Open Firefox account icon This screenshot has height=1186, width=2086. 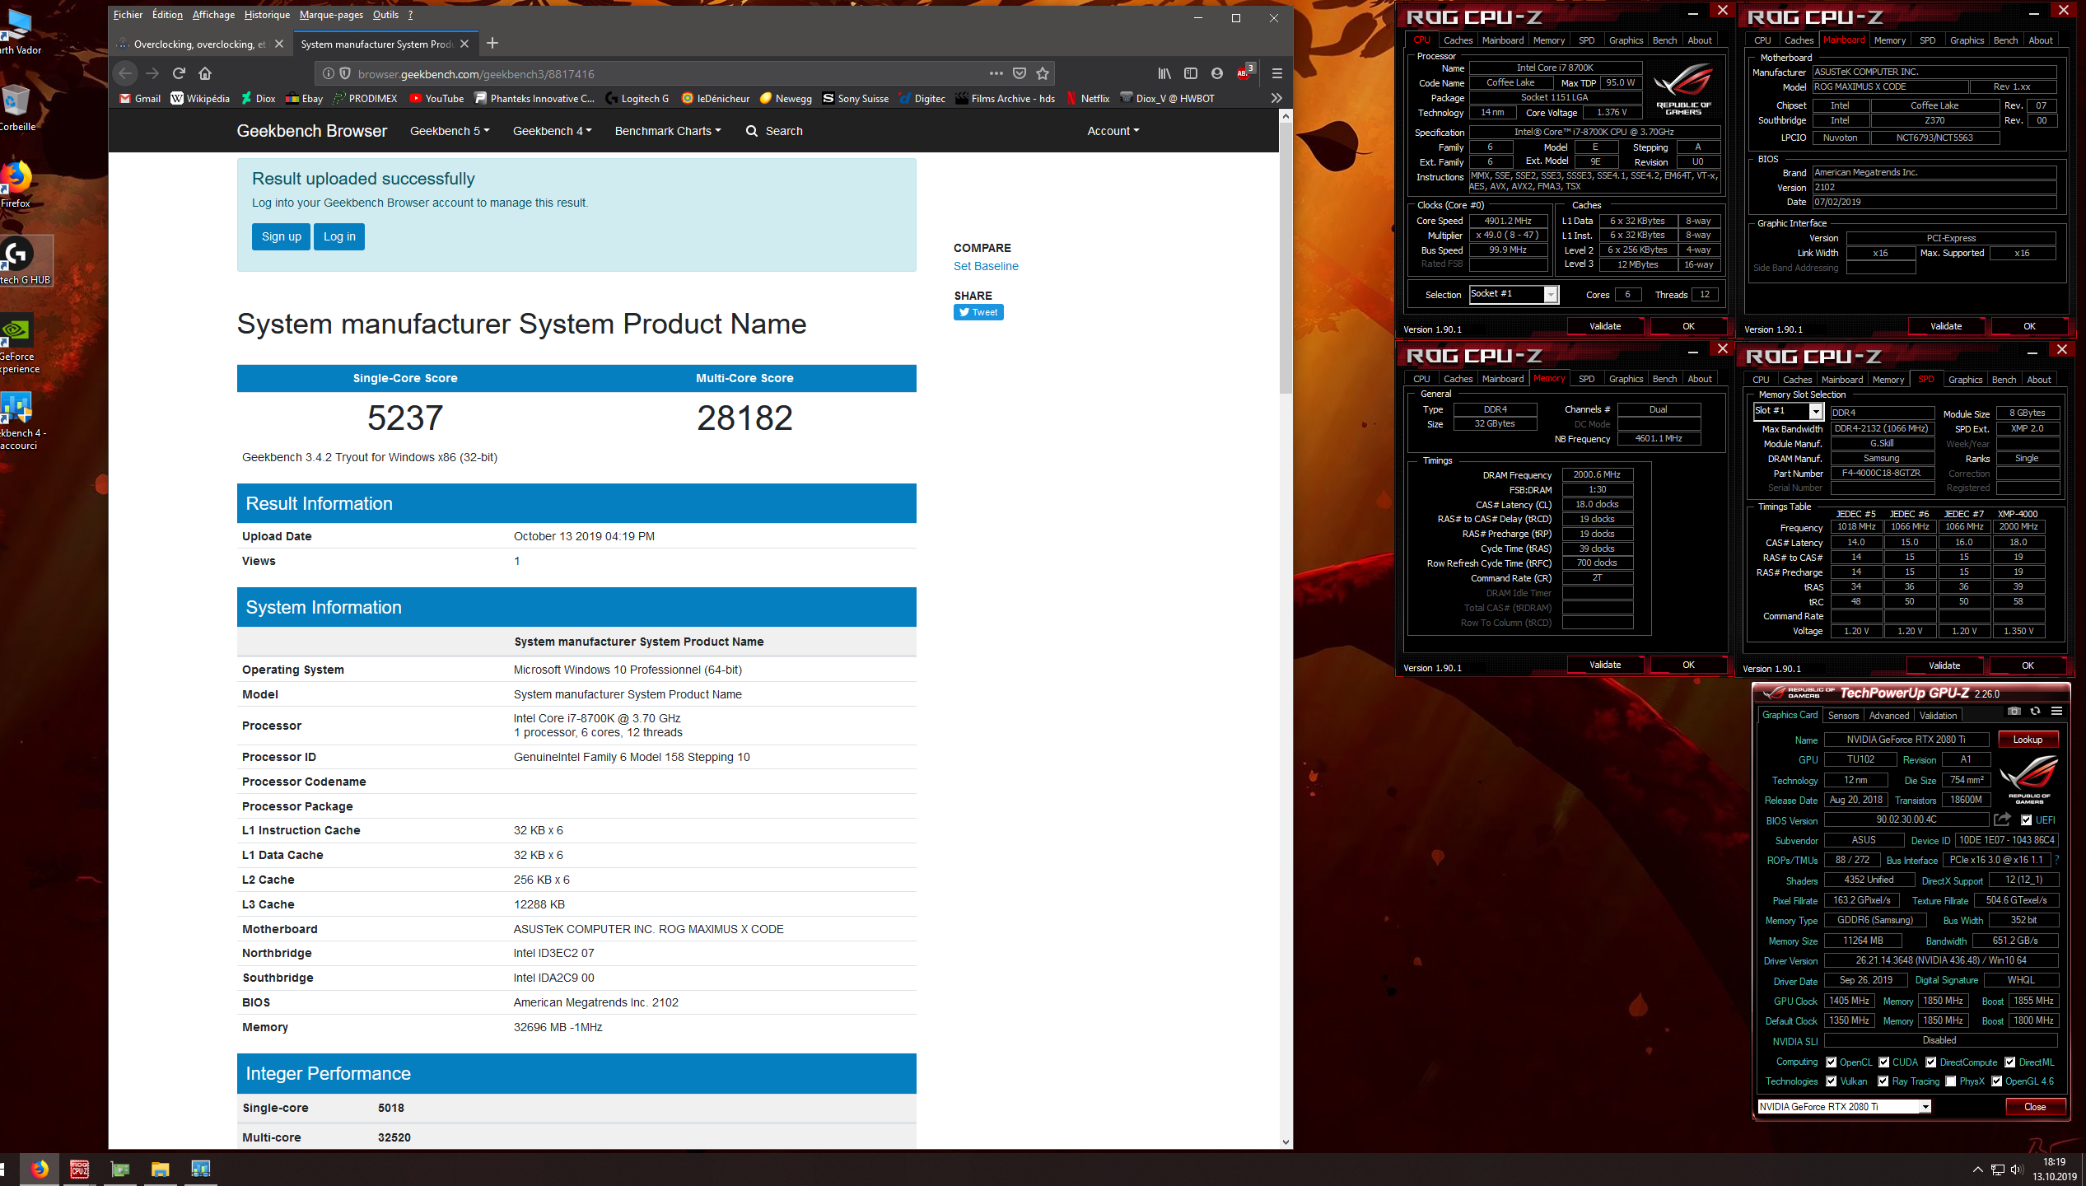pyautogui.click(x=1217, y=73)
